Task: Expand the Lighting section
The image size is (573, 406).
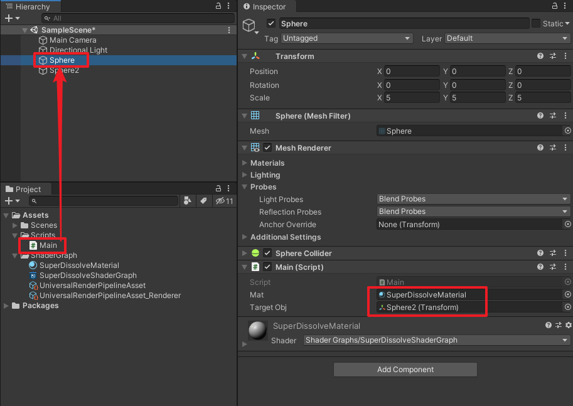Action: click(245, 174)
